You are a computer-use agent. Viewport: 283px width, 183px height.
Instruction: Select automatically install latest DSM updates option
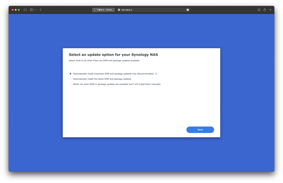70,79
